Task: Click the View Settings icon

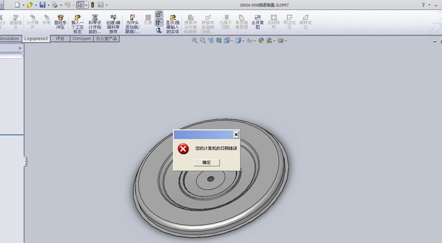Action: click(x=281, y=41)
